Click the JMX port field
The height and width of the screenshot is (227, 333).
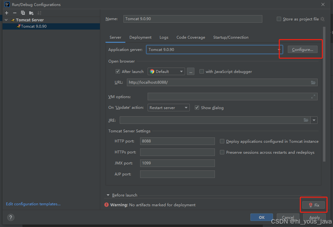pyautogui.click(x=177, y=163)
